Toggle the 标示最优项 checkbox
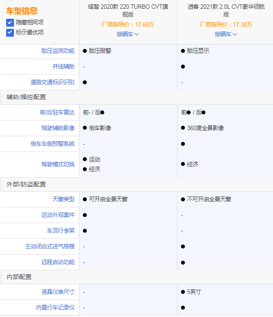 click(x=10, y=33)
